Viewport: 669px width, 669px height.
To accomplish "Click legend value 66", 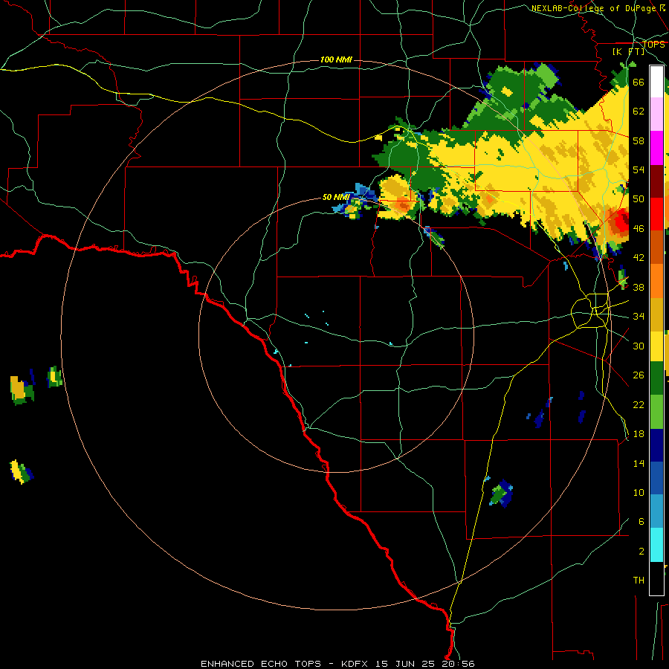I will tap(639, 82).
